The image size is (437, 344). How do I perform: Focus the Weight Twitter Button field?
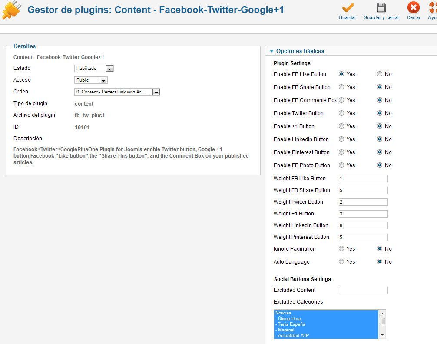tap(363, 202)
